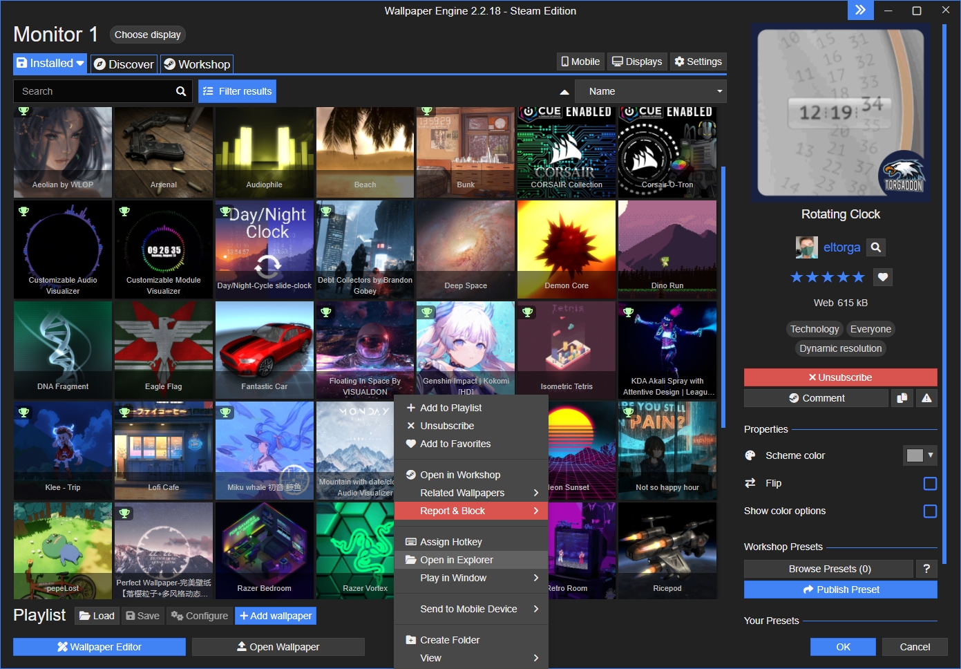Click into the Search field
The image size is (961, 669).
tap(93, 91)
